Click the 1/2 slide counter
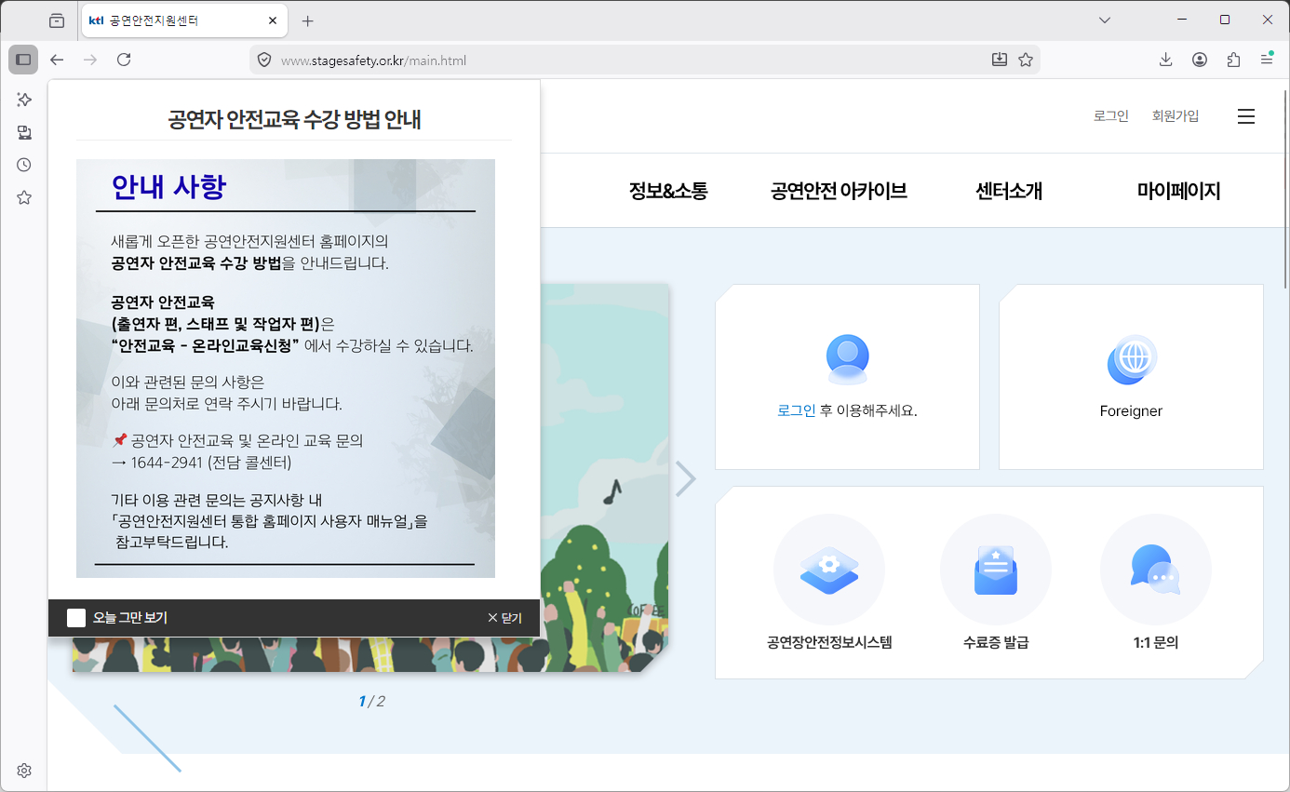Viewport: 1290px width, 792px height. [371, 702]
